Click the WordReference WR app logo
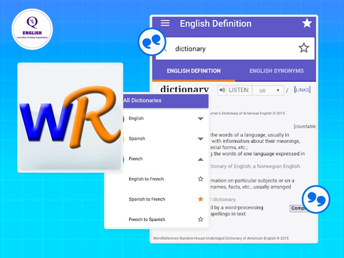Viewport: 344px width, 258px height. click(x=70, y=117)
